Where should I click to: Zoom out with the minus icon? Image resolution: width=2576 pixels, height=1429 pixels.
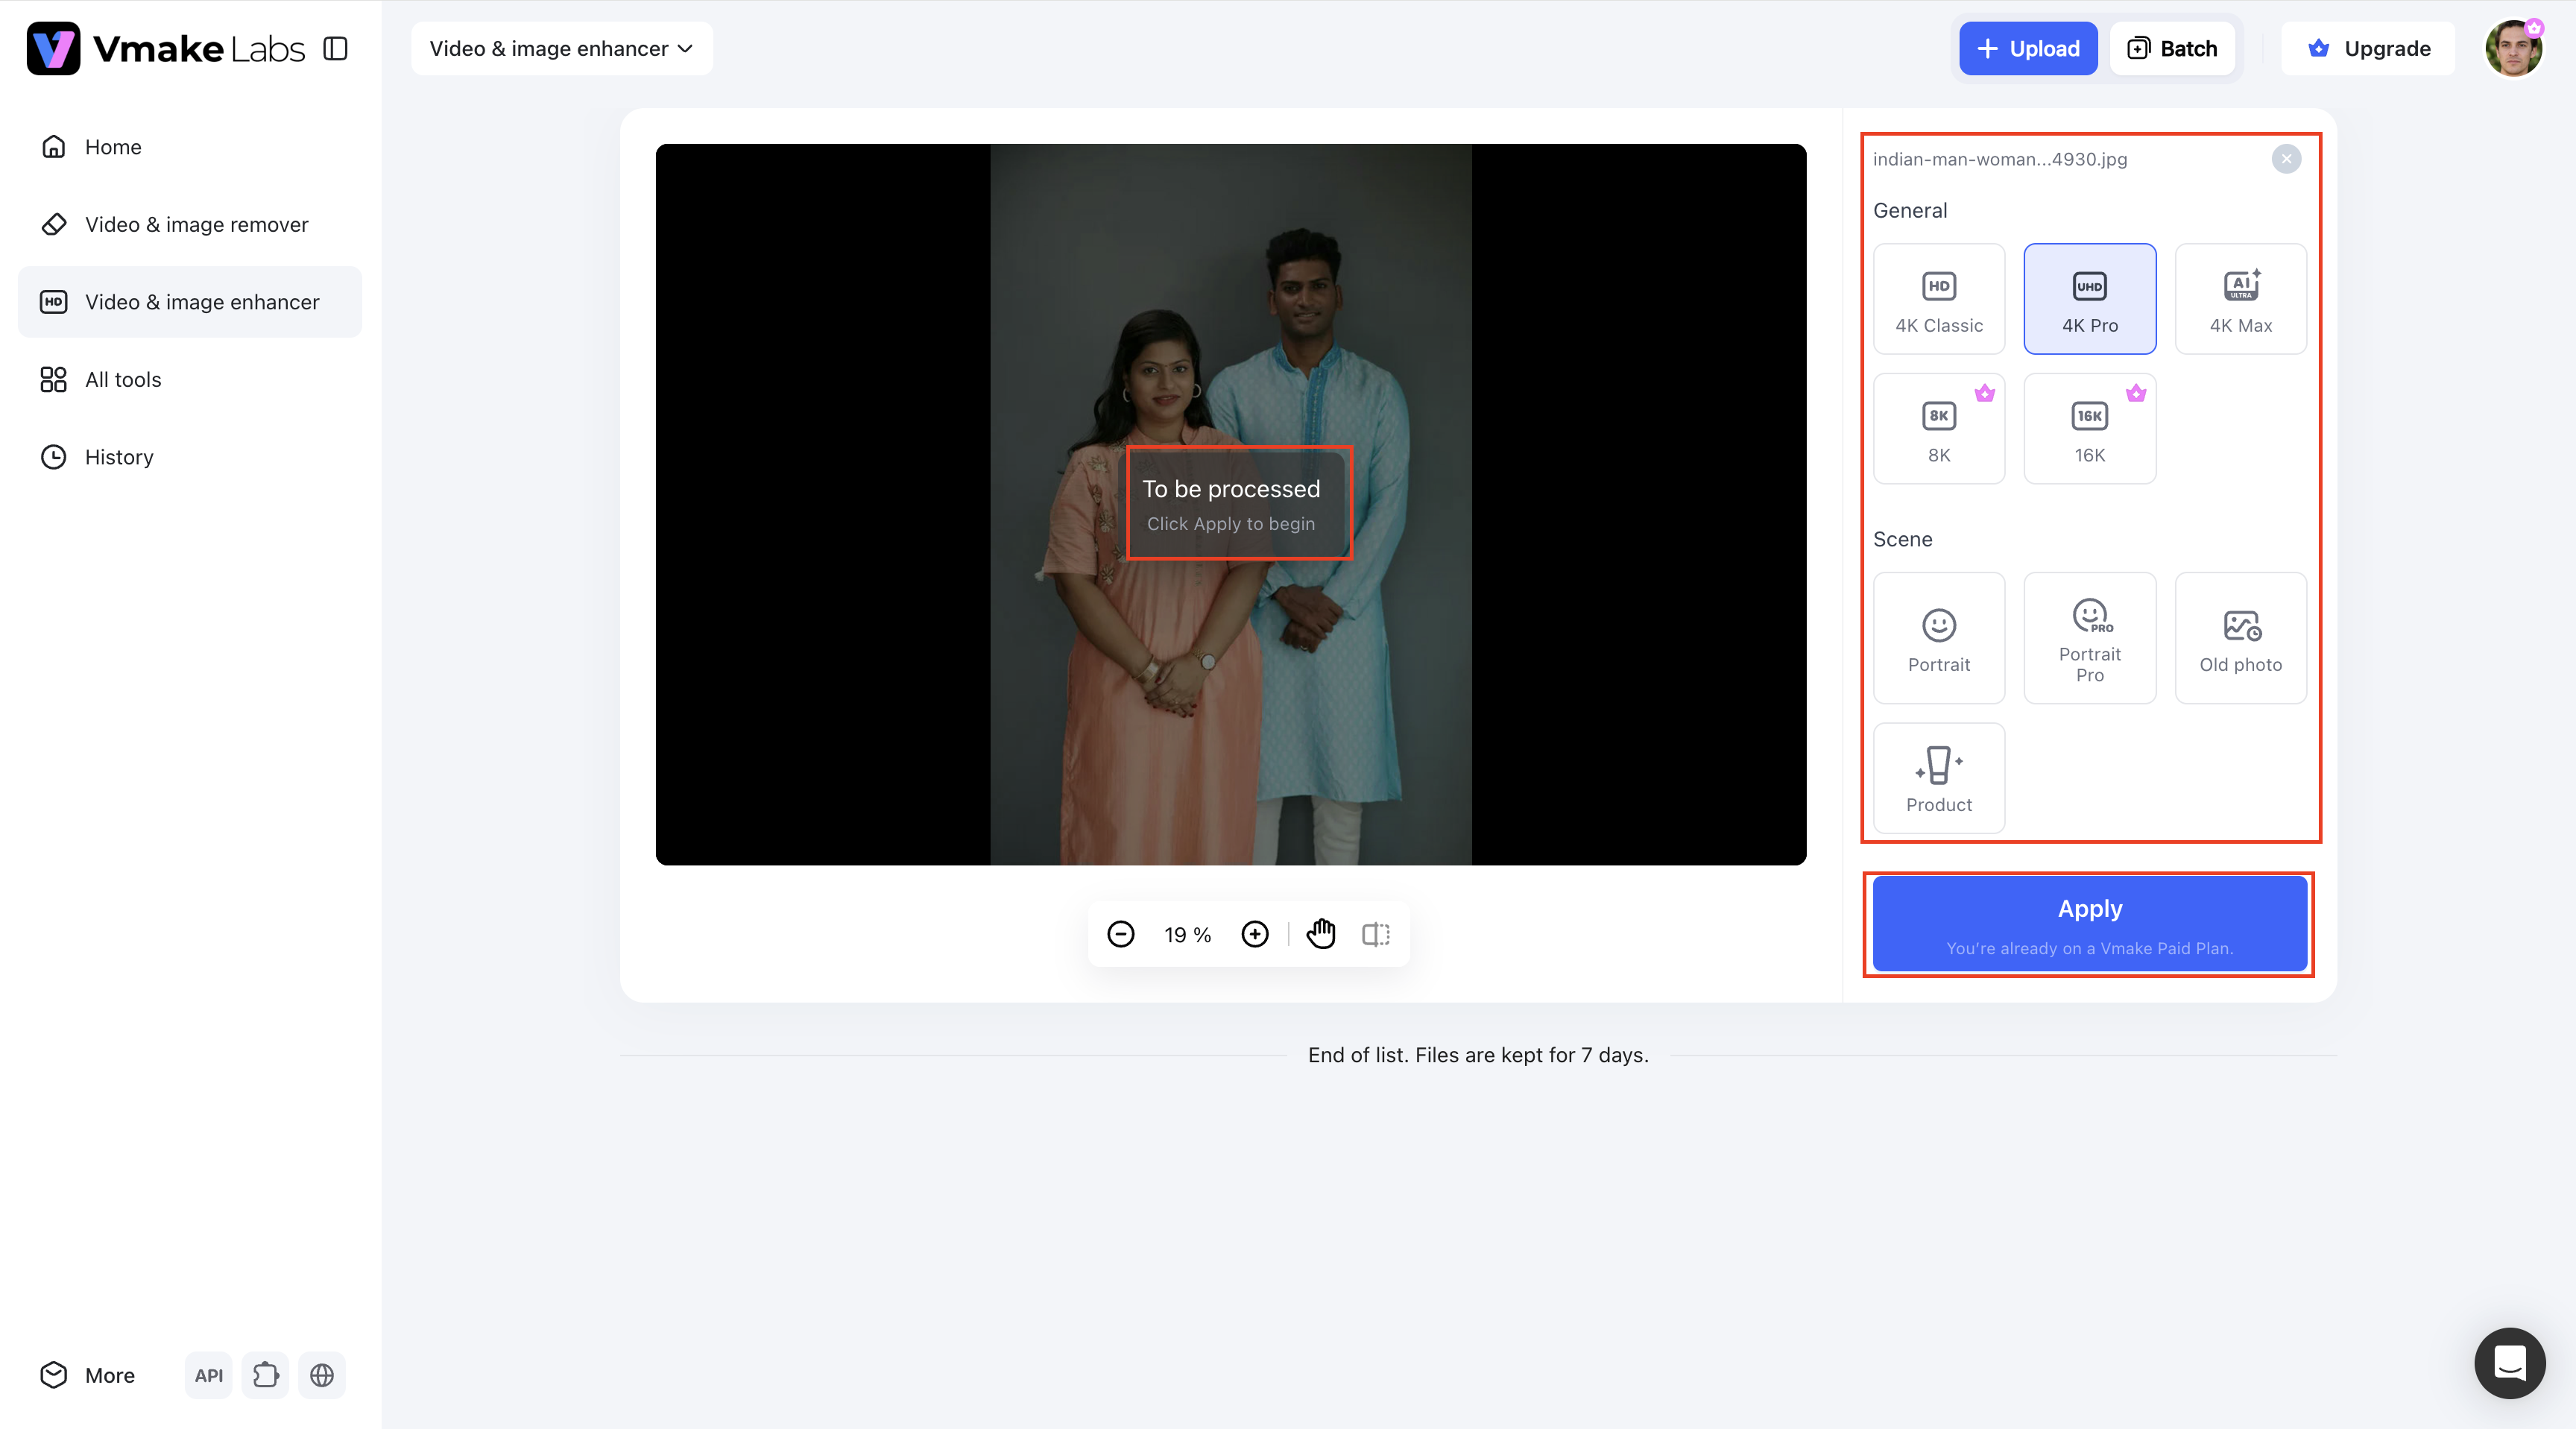1121,934
